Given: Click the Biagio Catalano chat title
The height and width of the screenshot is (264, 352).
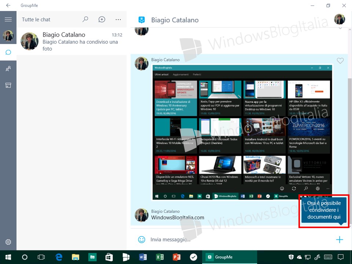Looking at the screenshot, I should coord(175,20).
